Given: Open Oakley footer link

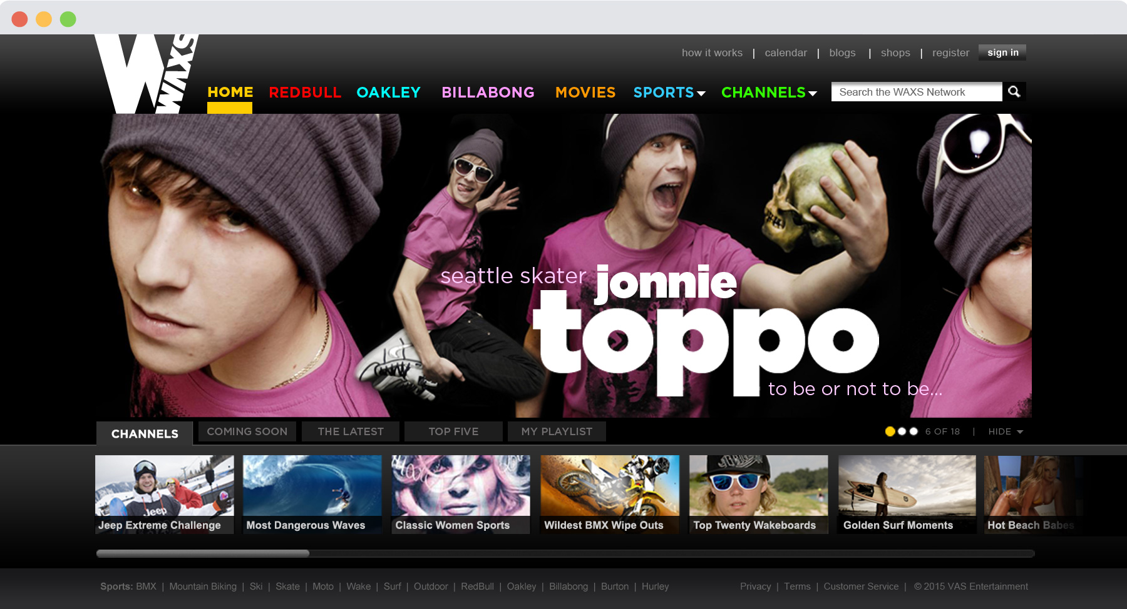Looking at the screenshot, I should pos(522,586).
